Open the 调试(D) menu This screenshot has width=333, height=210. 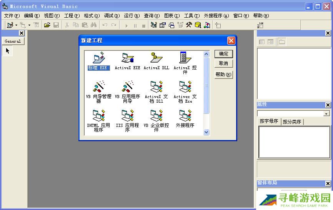coord(112,16)
